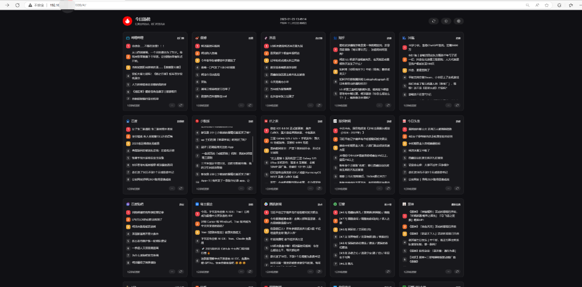Screen dimensions: 582x287
Task: Open the more (…) menu on 36氪 card
Action: pos(448,105)
